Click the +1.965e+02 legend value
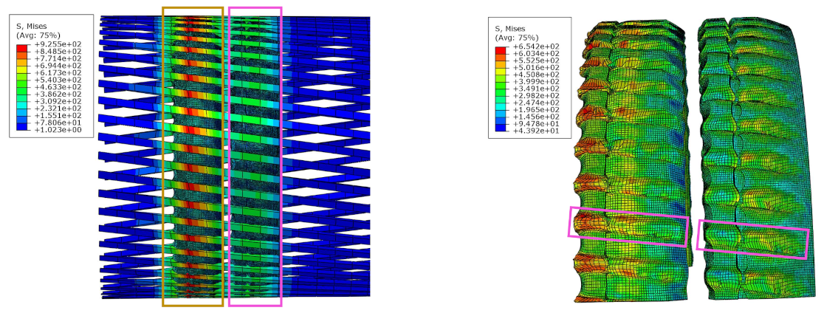This screenshot has height=313, width=824. 535,110
